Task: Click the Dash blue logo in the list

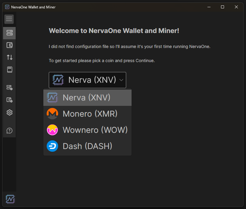Action: pyautogui.click(x=52, y=146)
